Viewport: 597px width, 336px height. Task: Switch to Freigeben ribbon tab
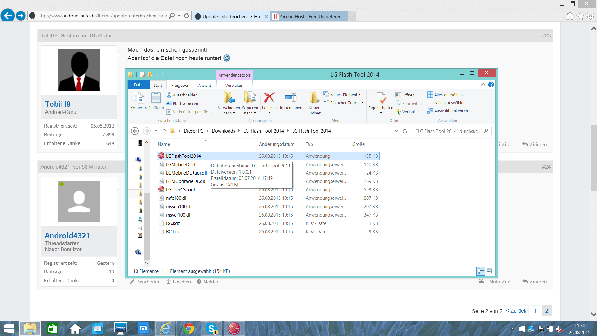click(180, 85)
